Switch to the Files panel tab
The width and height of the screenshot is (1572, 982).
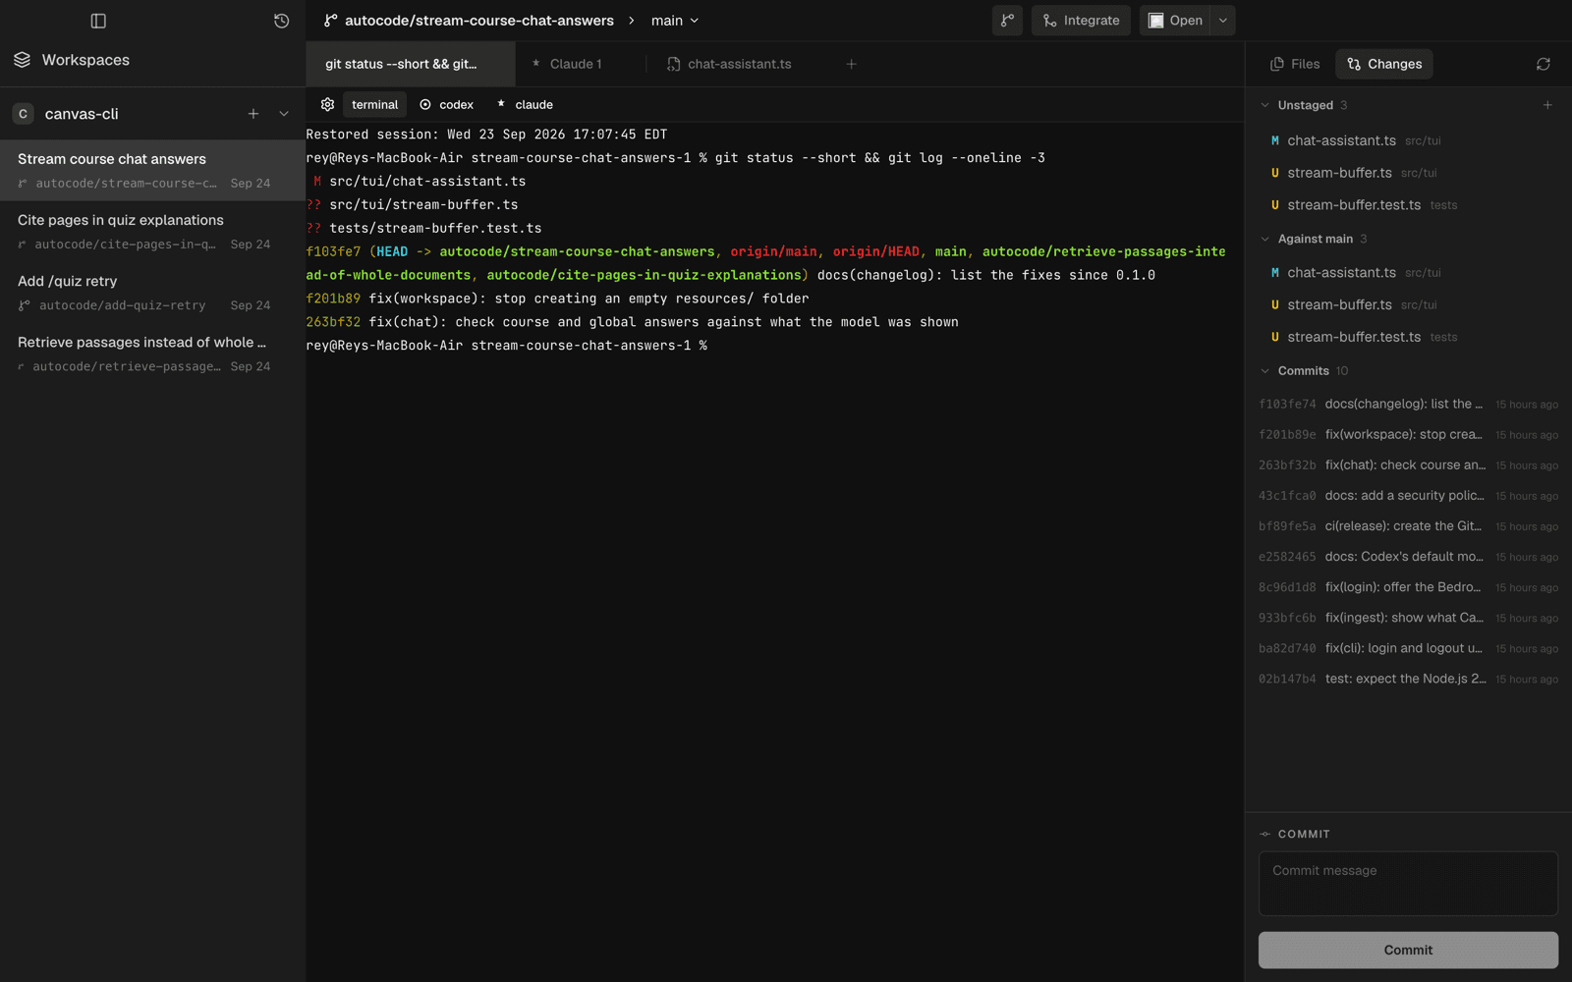click(1295, 64)
